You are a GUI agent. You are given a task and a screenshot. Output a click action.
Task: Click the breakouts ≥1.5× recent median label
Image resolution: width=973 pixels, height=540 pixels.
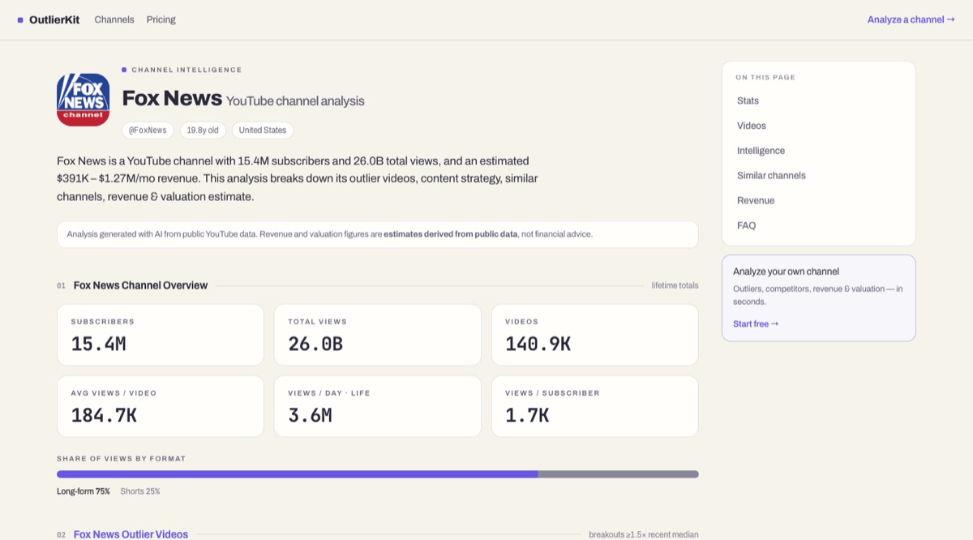click(644, 534)
